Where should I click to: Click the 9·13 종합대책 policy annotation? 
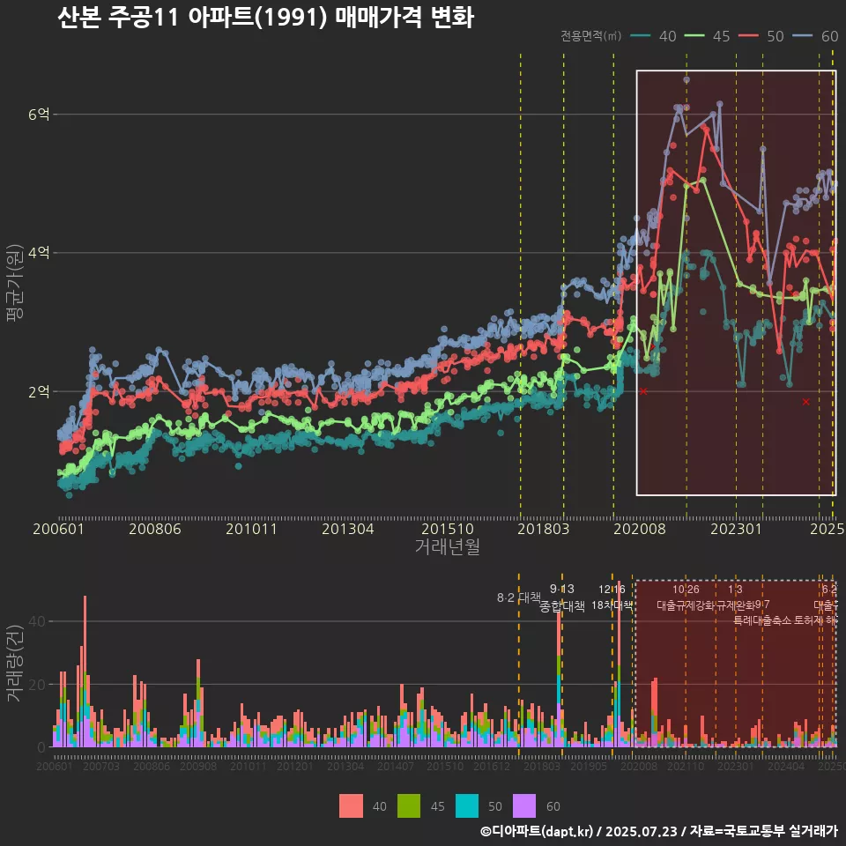point(562,597)
